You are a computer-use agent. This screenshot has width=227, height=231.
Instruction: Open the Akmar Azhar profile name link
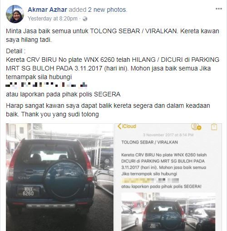pyautogui.click(x=47, y=10)
